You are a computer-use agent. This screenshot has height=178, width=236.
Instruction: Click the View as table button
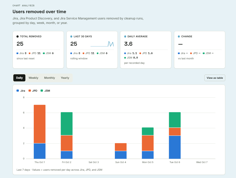(x=215, y=78)
